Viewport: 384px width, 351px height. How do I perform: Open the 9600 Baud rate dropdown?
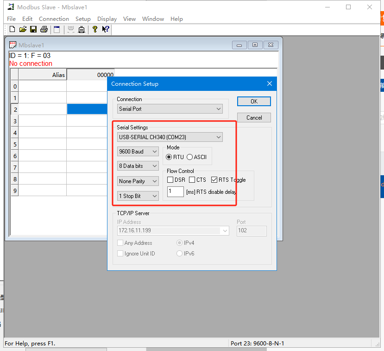[138, 152]
